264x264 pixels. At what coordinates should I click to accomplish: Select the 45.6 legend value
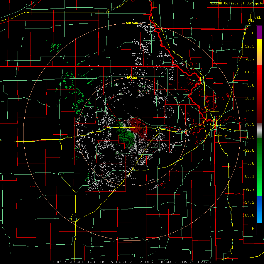[250, 85]
